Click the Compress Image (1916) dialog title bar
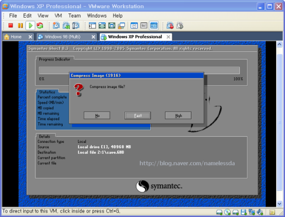Viewport: 285px width, 217px height. tap(137, 76)
